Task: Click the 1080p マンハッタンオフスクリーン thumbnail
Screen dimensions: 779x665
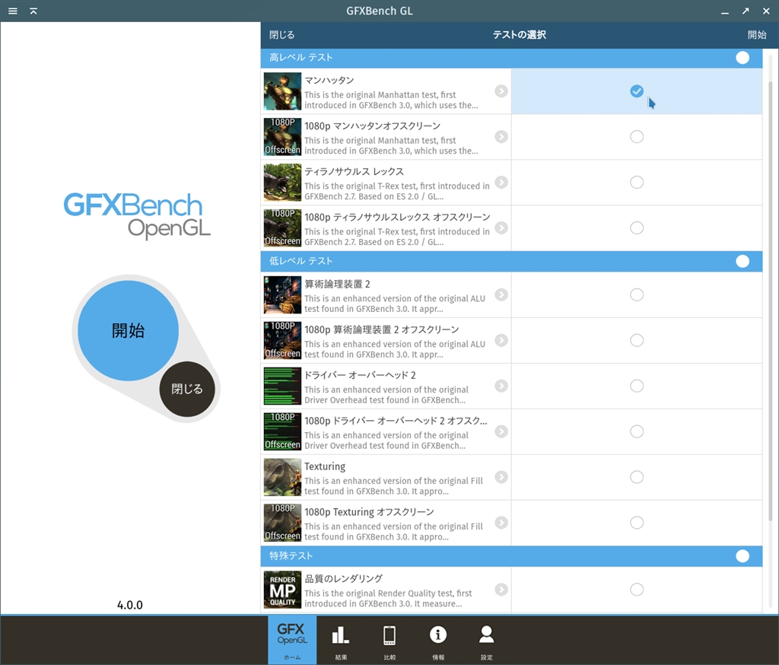Action: [x=282, y=137]
